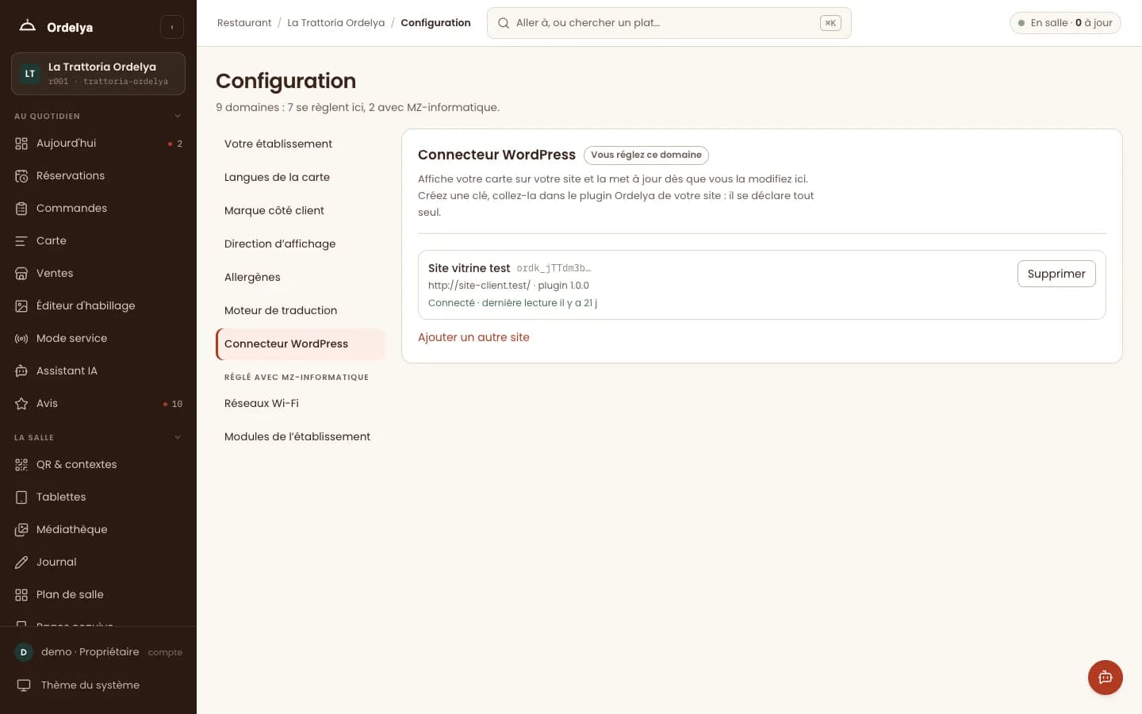1142x714 pixels.
Task: Open the Ventes shop icon
Action: 21,274
